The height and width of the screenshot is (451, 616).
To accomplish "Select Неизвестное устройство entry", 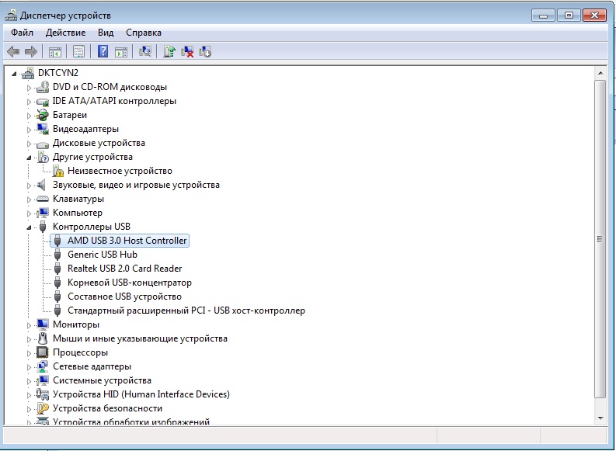I will point(120,171).
